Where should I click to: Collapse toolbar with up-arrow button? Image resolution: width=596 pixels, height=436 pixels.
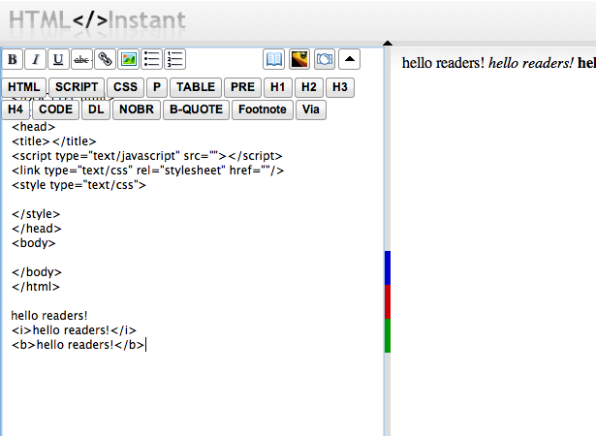click(349, 59)
